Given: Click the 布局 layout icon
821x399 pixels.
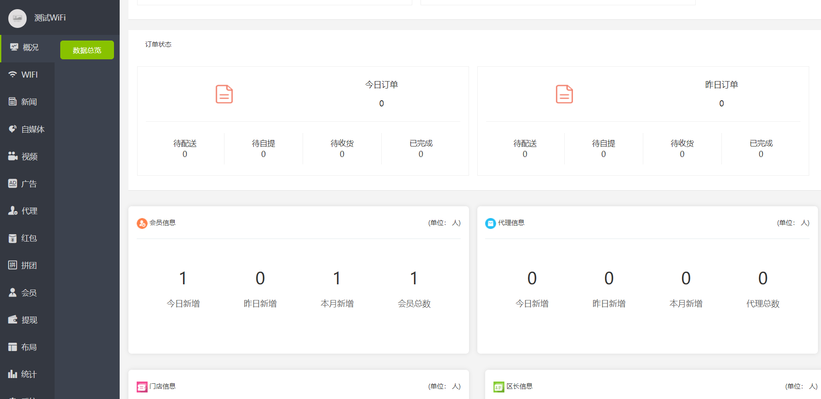Looking at the screenshot, I should click(13, 347).
